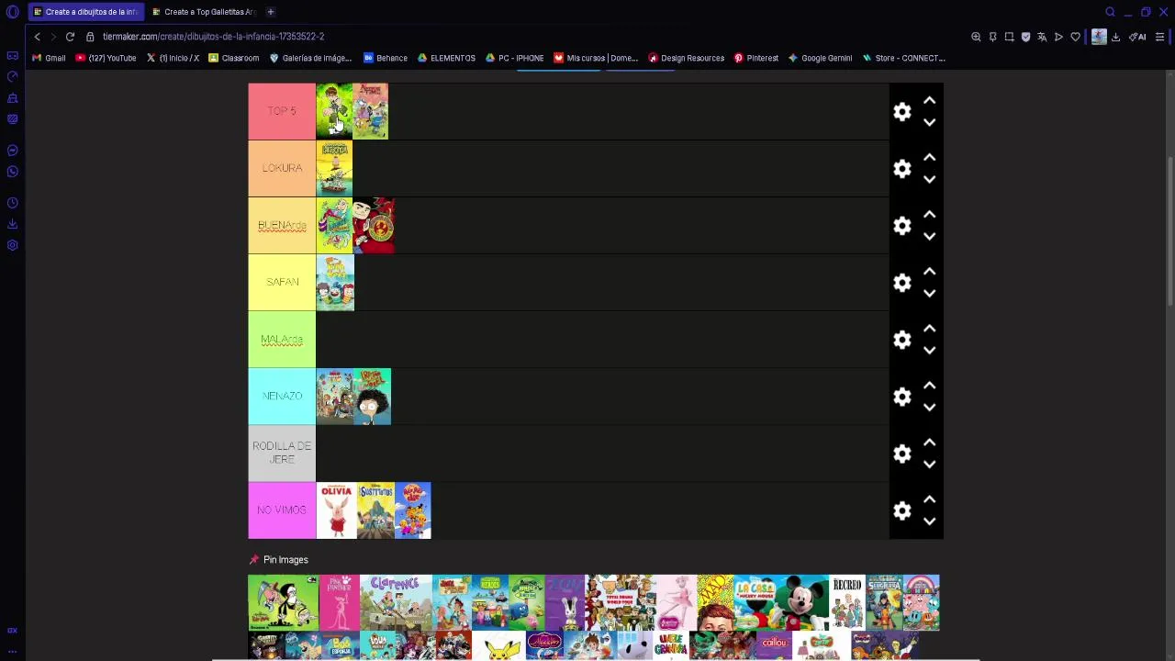Open the history clock icon in sidebar
The width and height of the screenshot is (1175, 661).
click(x=13, y=203)
